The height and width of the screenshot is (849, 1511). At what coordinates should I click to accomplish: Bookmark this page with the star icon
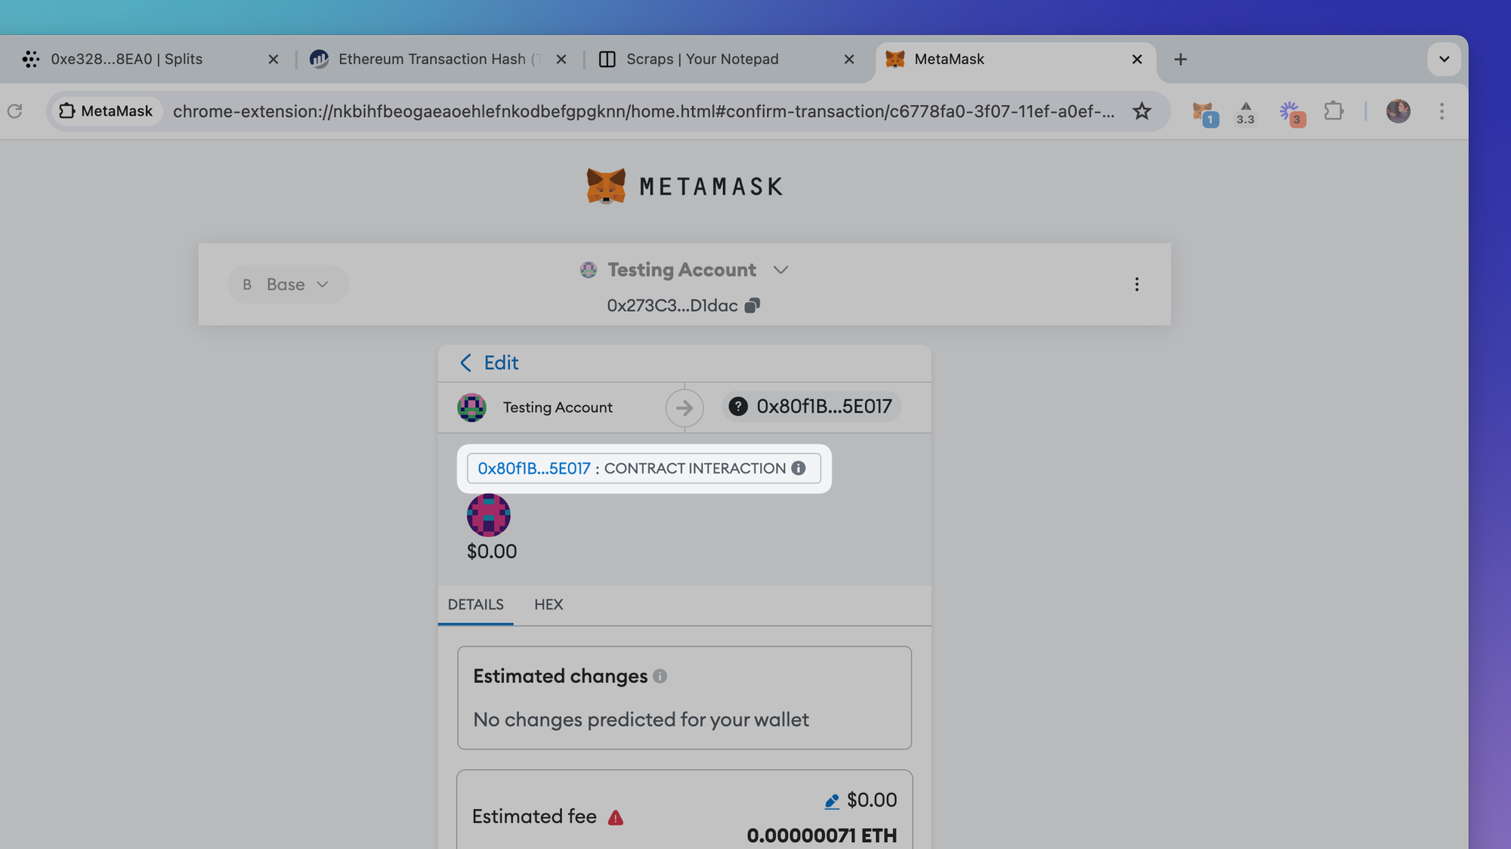click(1142, 112)
